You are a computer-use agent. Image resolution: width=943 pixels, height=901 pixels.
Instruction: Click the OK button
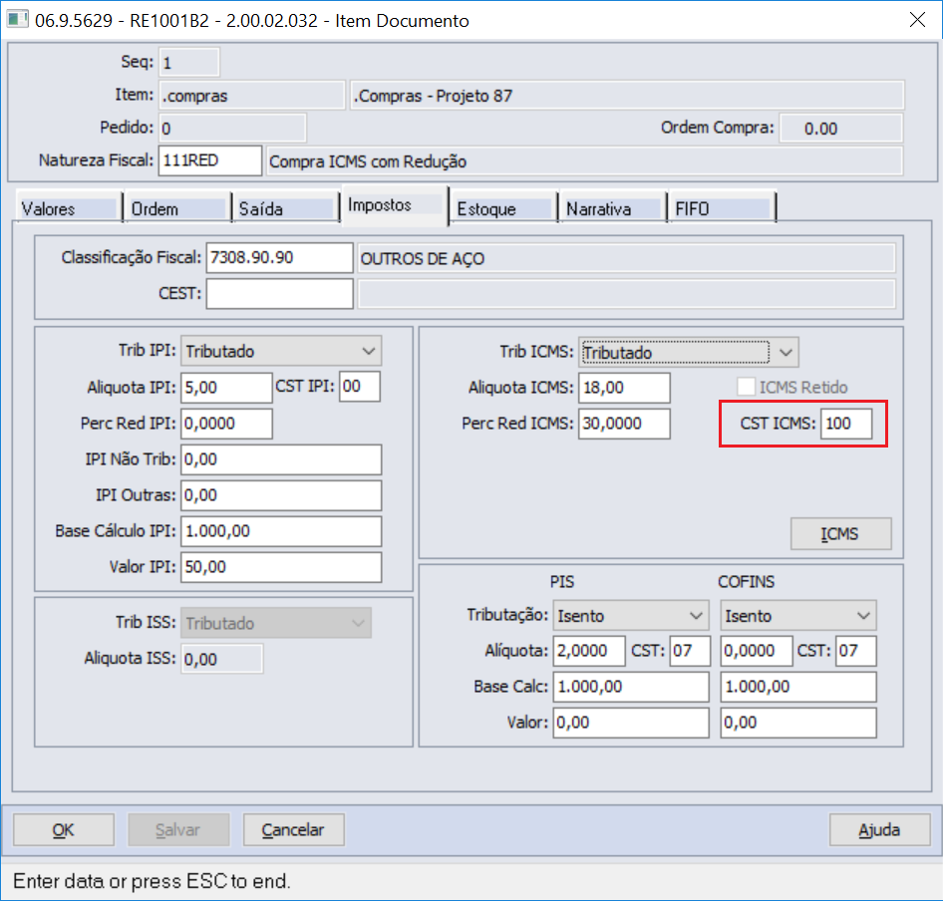(64, 830)
